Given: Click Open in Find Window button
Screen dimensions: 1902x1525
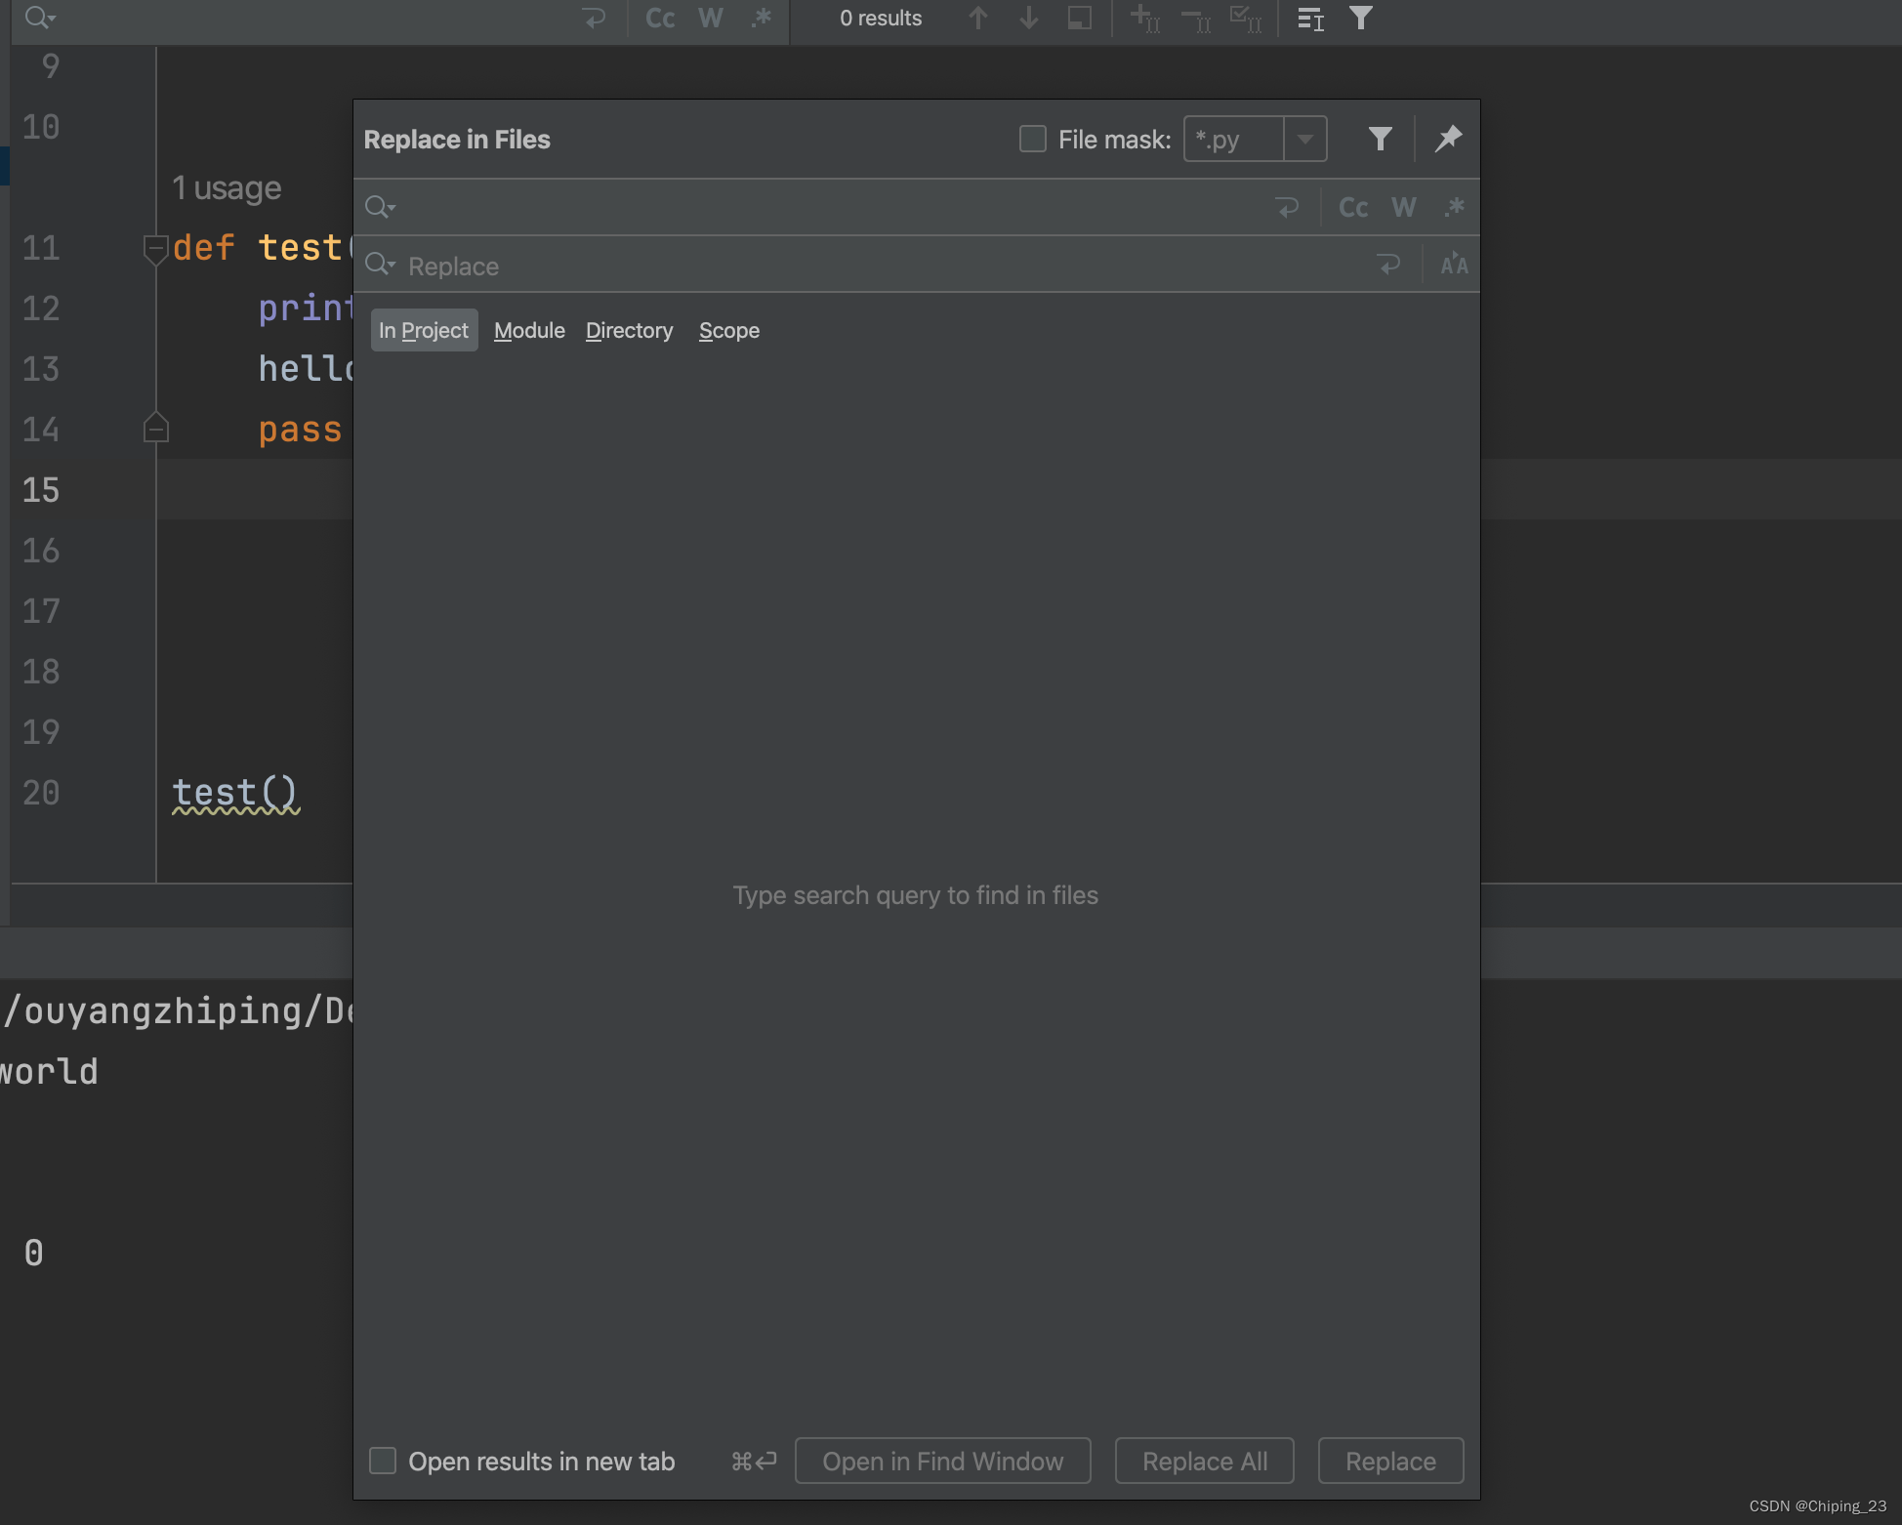Looking at the screenshot, I should coord(943,1461).
